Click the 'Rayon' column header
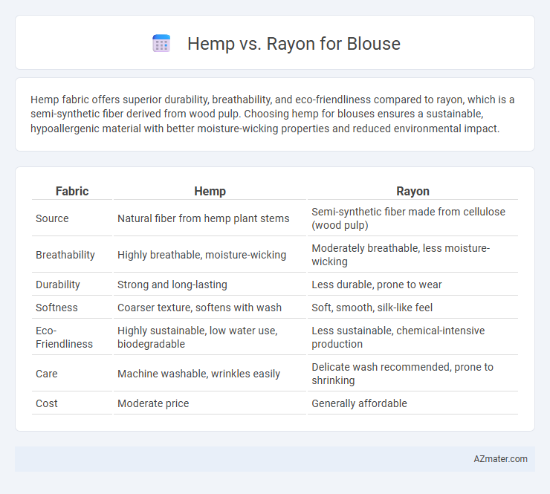The image size is (550, 494). pyautogui.click(x=412, y=191)
